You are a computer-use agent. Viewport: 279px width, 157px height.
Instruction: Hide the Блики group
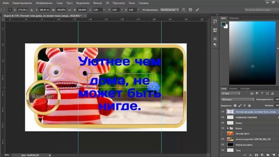(x=223, y=128)
